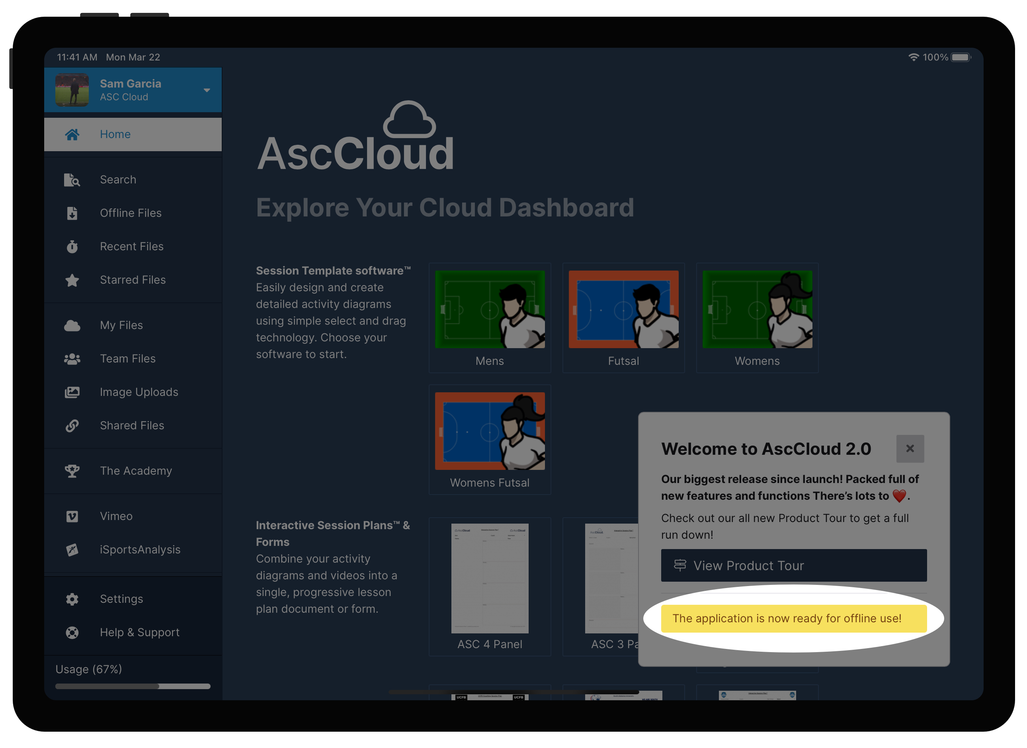This screenshot has width=1027, height=748.
Task: Click the Usage storage progress bar
Action: tap(133, 686)
